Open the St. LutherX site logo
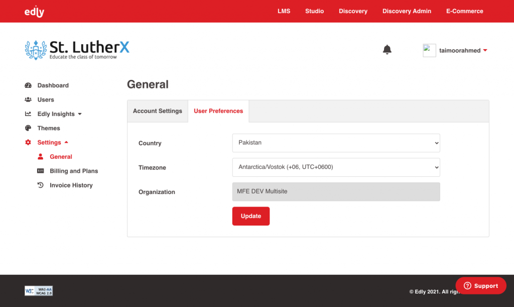 pos(77,50)
